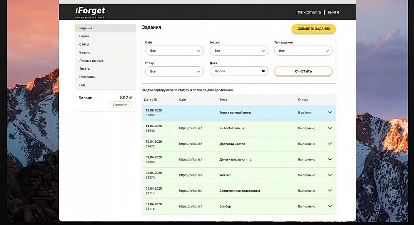414x225 pixels.
Task: Expand the Доставка цветов task row
Action: [x=330, y=144]
